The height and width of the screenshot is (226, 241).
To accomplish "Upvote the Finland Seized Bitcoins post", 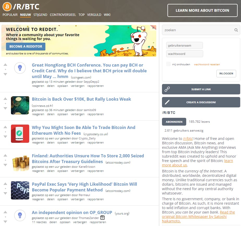I will [5, 155].
